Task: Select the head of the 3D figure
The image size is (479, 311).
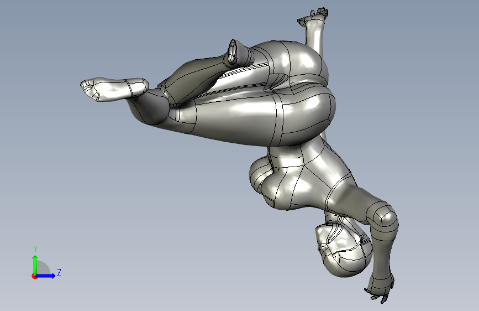Action: click(344, 250)
